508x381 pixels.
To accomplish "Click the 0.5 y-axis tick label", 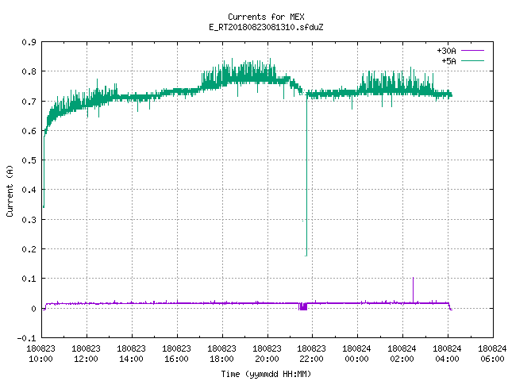I will [x=29, y=160].
